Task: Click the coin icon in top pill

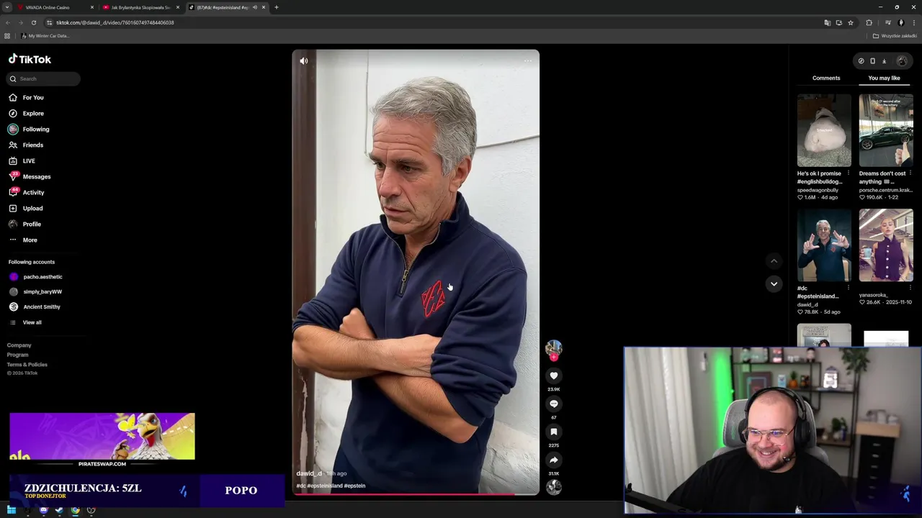Action: point(861,61)
